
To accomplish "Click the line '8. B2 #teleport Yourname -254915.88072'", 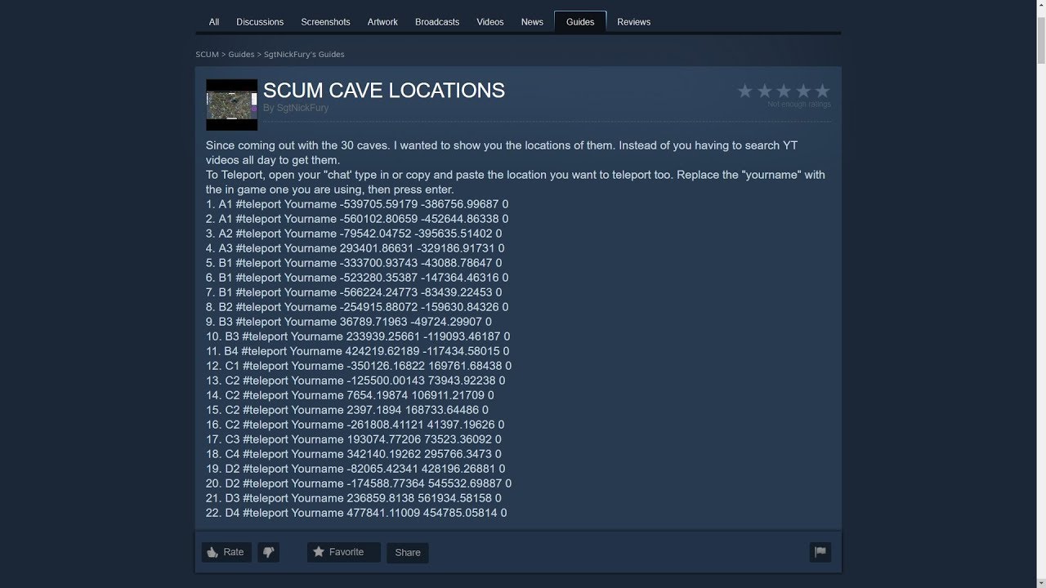I will click(357, 307).
